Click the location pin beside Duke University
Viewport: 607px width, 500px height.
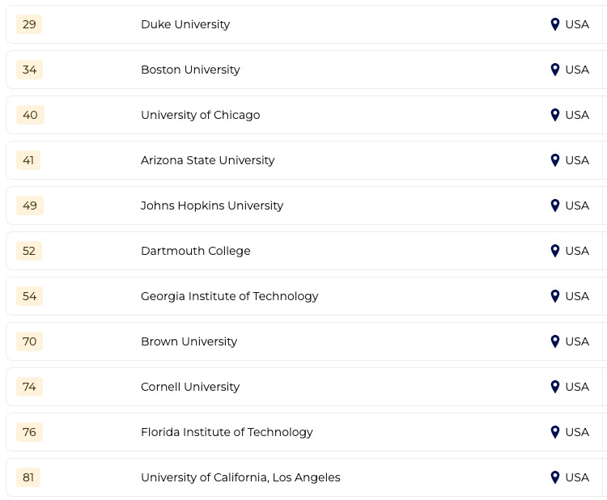click(554, 24)
